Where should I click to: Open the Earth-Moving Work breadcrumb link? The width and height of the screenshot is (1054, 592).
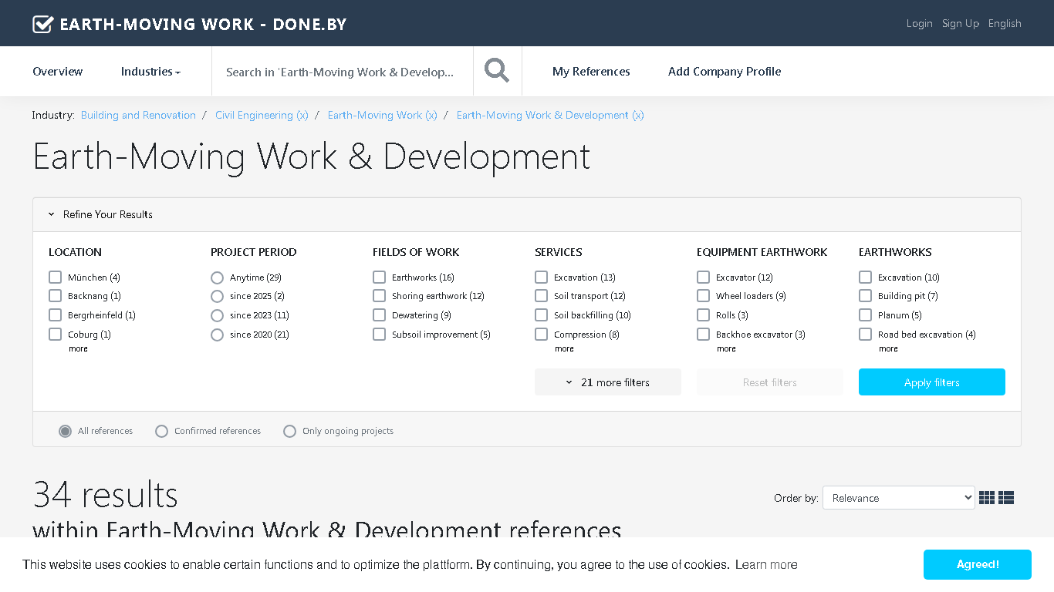coord(382,115)
